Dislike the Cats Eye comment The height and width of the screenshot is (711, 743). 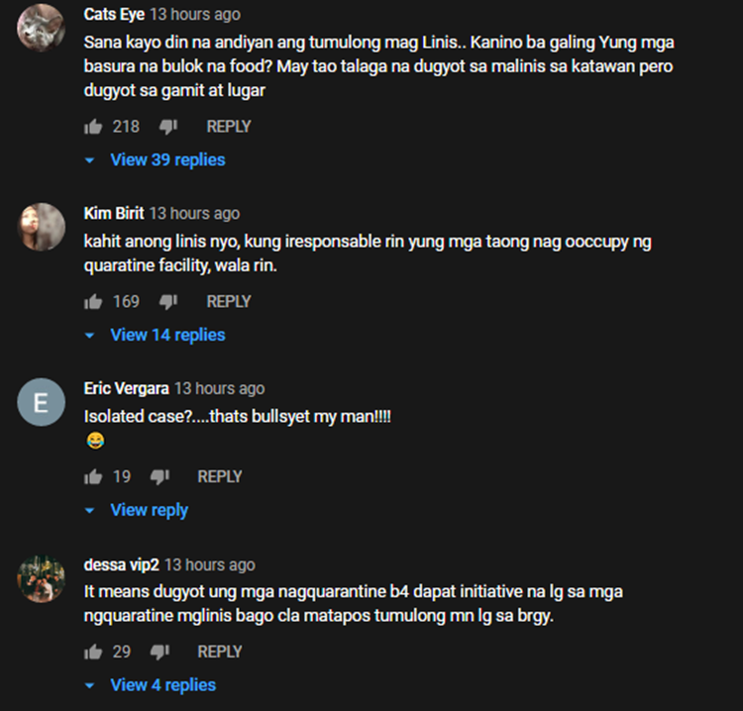point(168,127)
